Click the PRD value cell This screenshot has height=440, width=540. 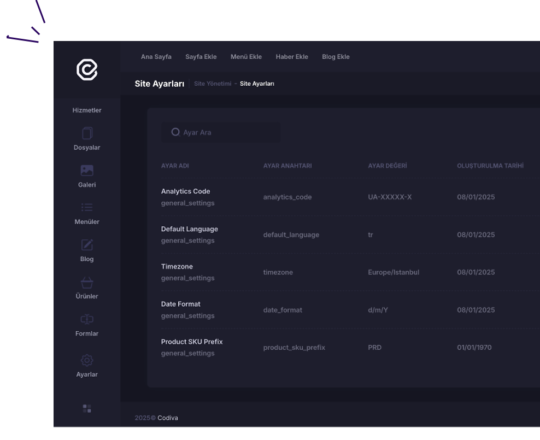375,348
